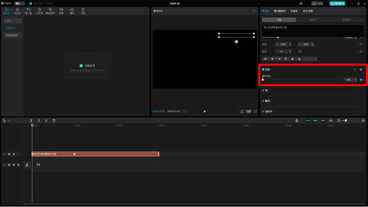The height and width of the screenshot is (207, 368).
Task: Expand the Stroke (획) section arrow
Action: point(269,90)
